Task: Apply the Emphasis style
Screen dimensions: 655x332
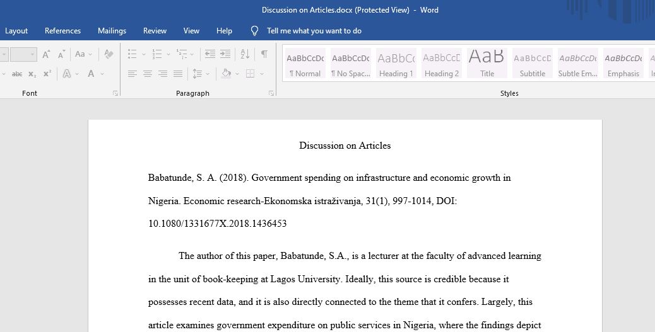Action: click(x=623, y=63)
